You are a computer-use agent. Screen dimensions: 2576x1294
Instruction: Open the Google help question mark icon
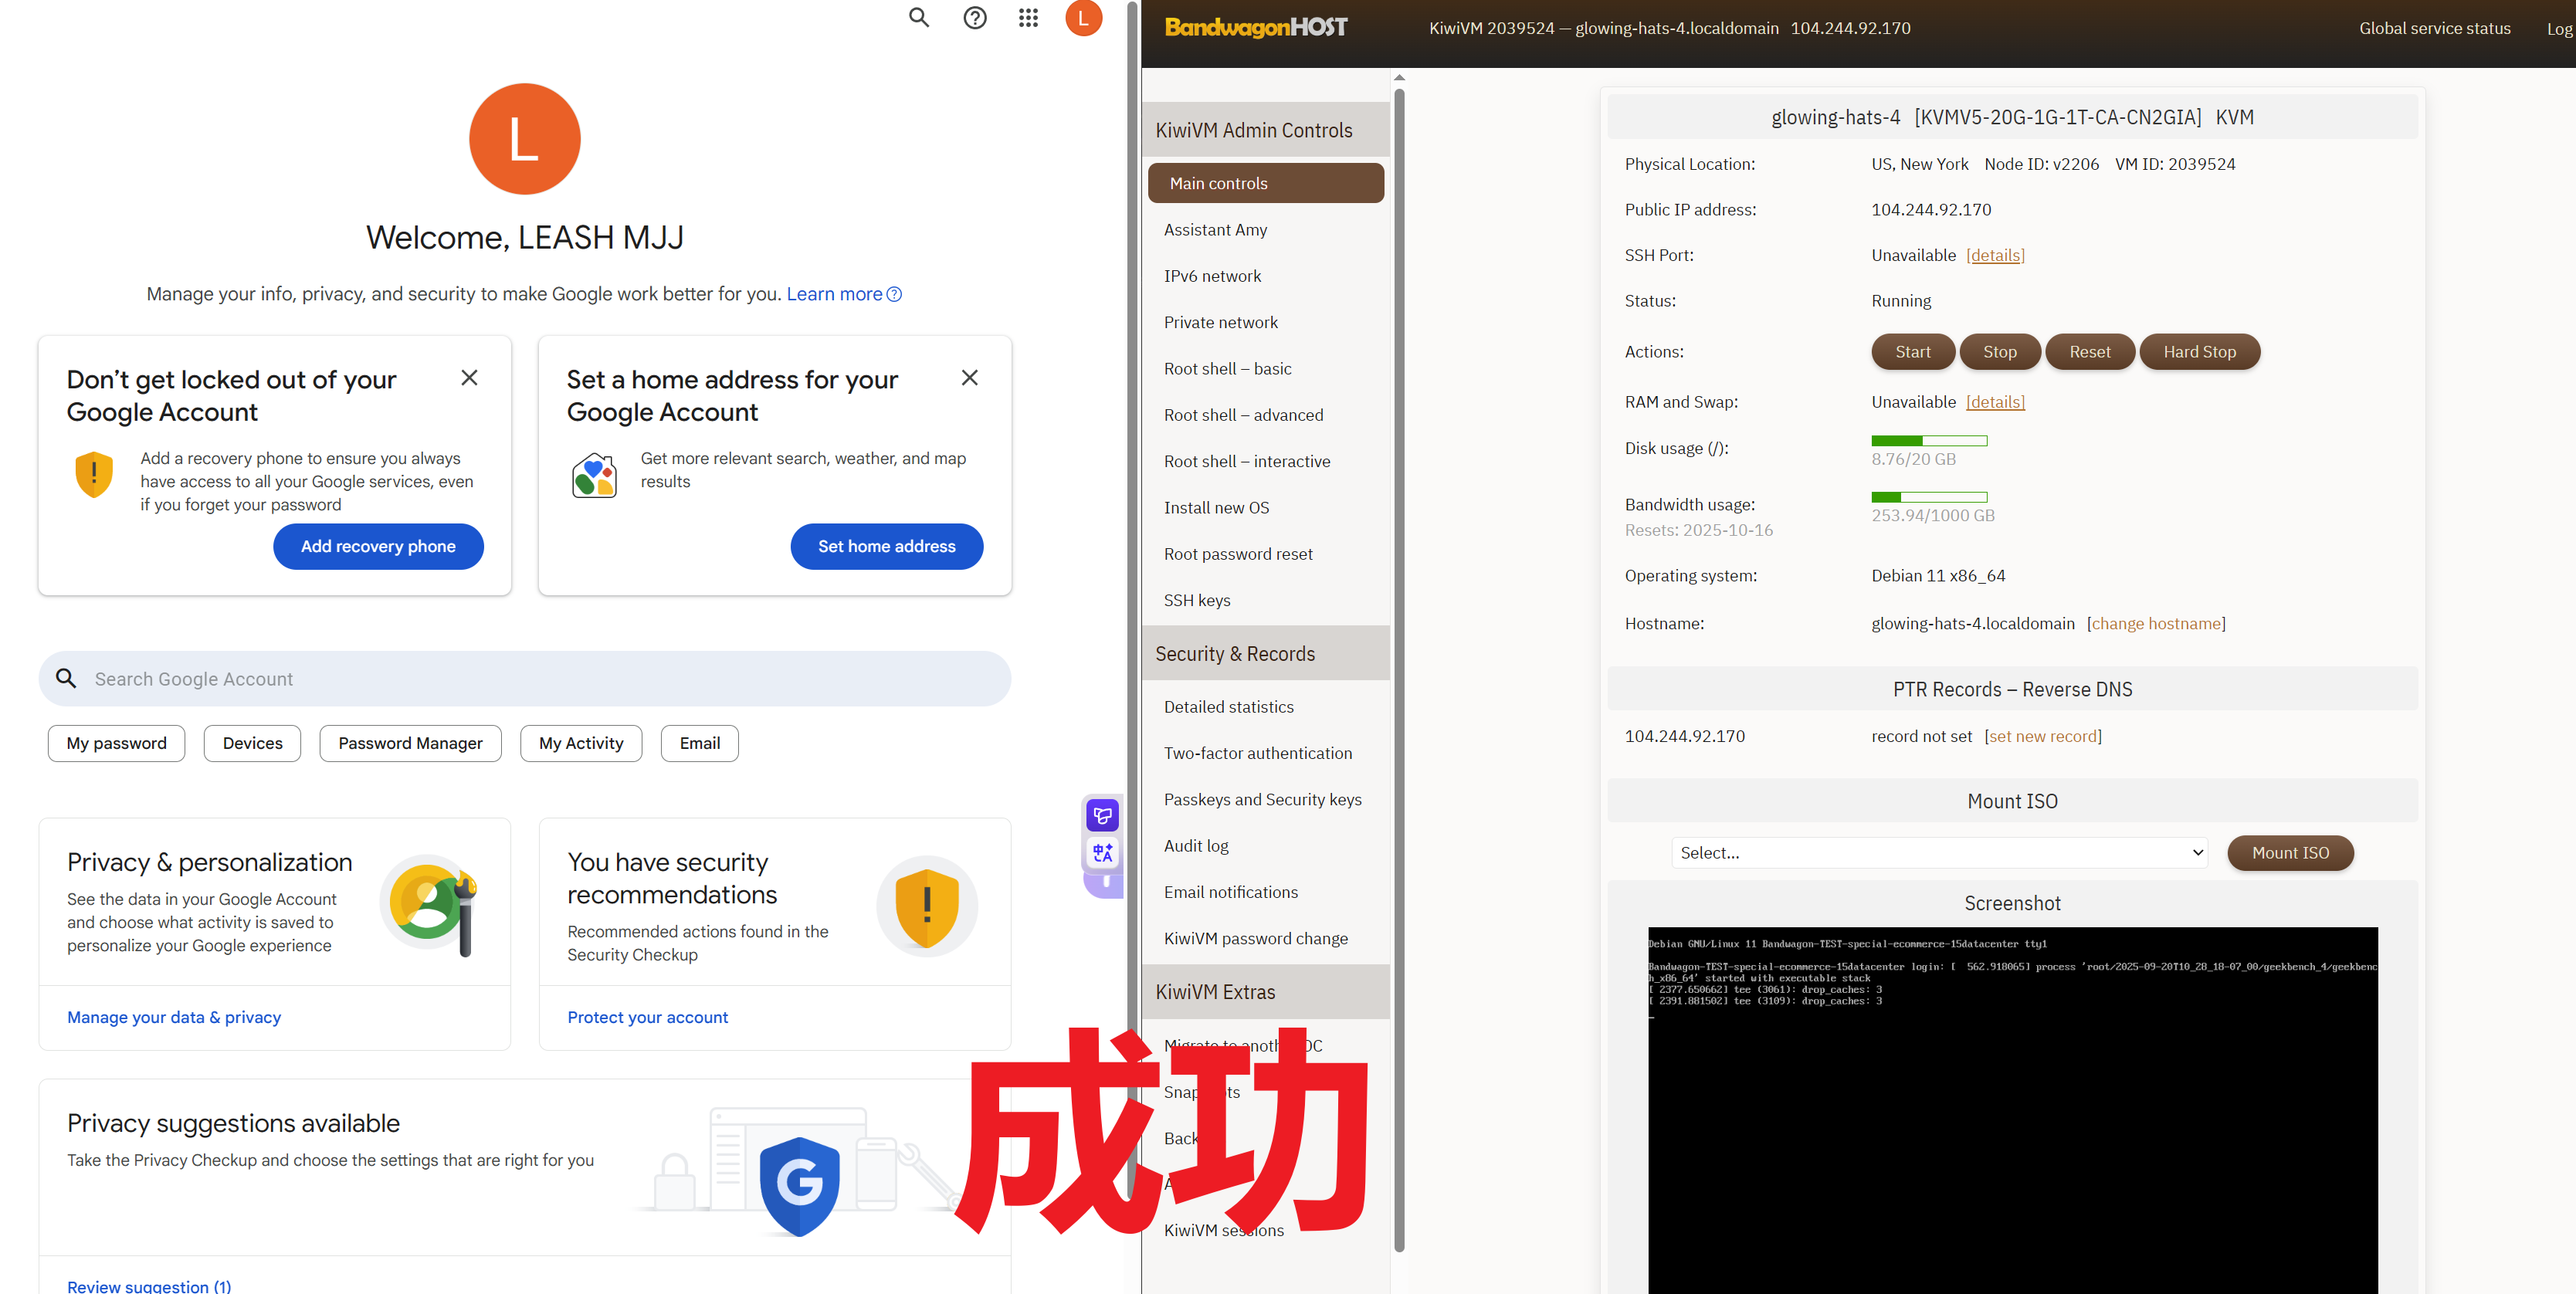974,17
